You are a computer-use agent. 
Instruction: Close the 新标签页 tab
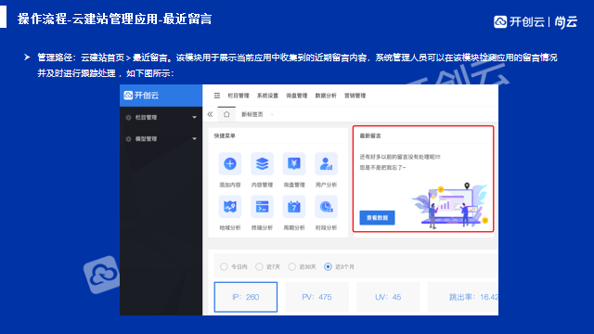point(272,114)
